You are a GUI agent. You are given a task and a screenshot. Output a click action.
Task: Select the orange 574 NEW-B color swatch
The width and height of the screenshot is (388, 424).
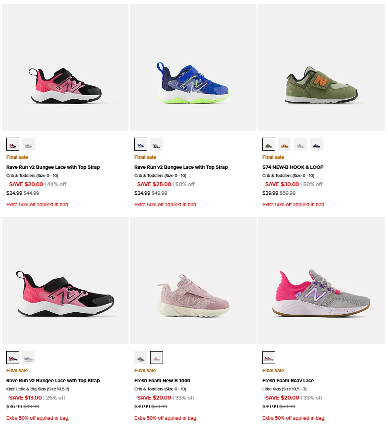pyautogui.click(x=284, y=144)
